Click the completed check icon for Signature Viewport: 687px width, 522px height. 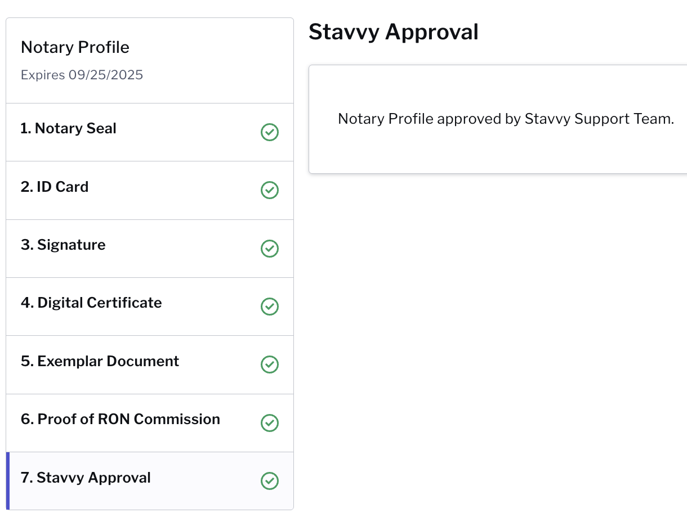click(x=270, y=249)
